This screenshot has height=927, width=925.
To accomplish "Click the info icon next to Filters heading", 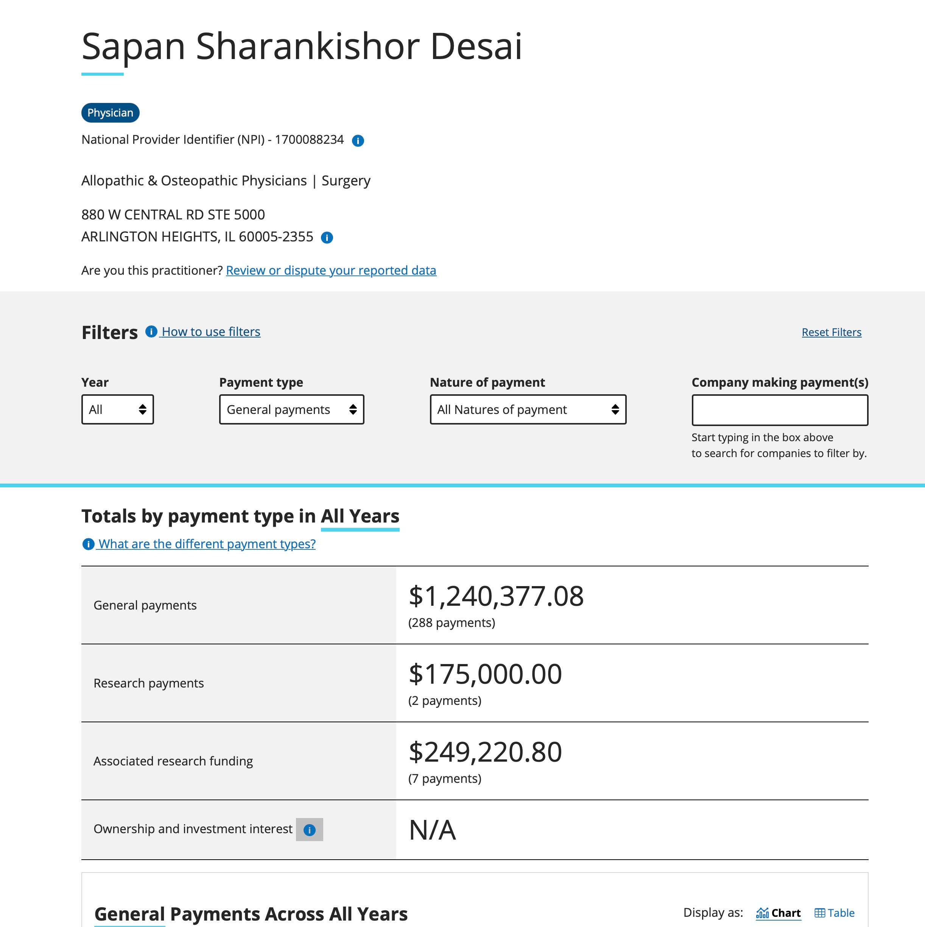I will point(151,331).
